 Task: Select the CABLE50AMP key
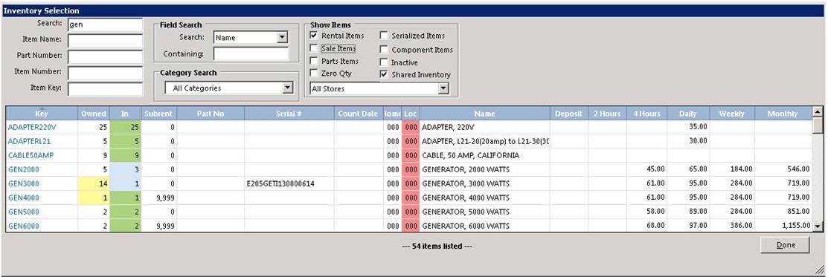point(31,155)
